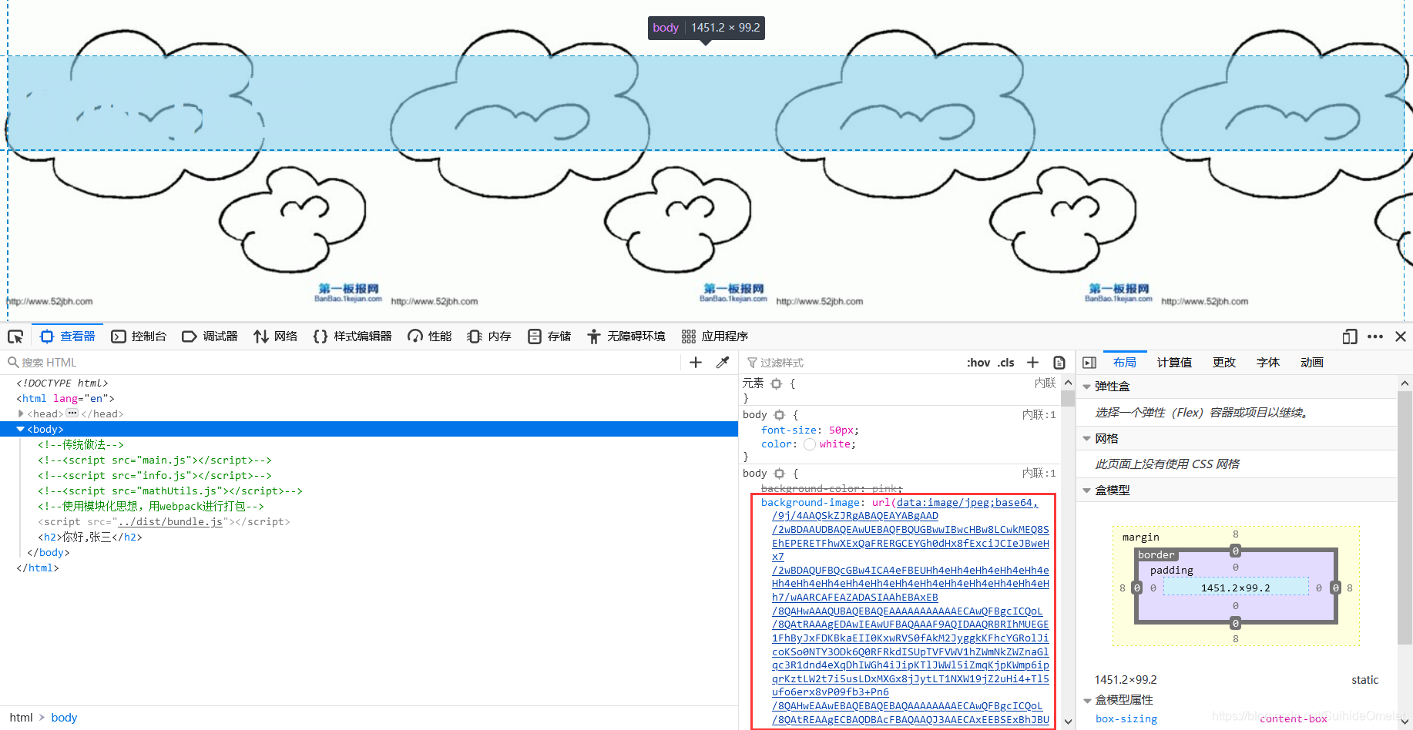Open the 样式编辑器 style editor tab
1413x730 pixels.
pyautogui.click(x=352, y=337)
